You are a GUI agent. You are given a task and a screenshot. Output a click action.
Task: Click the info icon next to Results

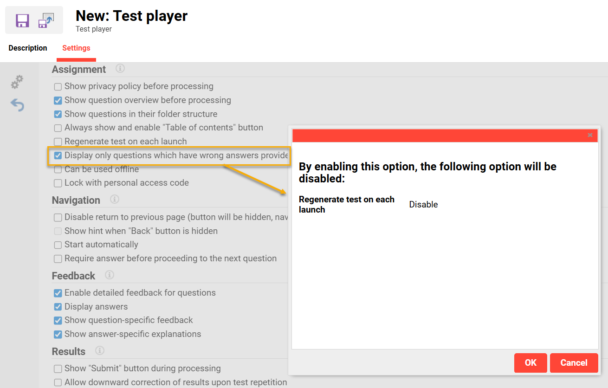(x=99, y=351)
